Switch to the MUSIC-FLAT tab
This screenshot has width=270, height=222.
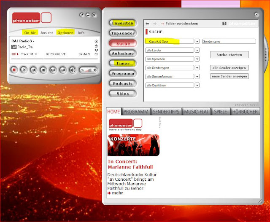[196, 112]
